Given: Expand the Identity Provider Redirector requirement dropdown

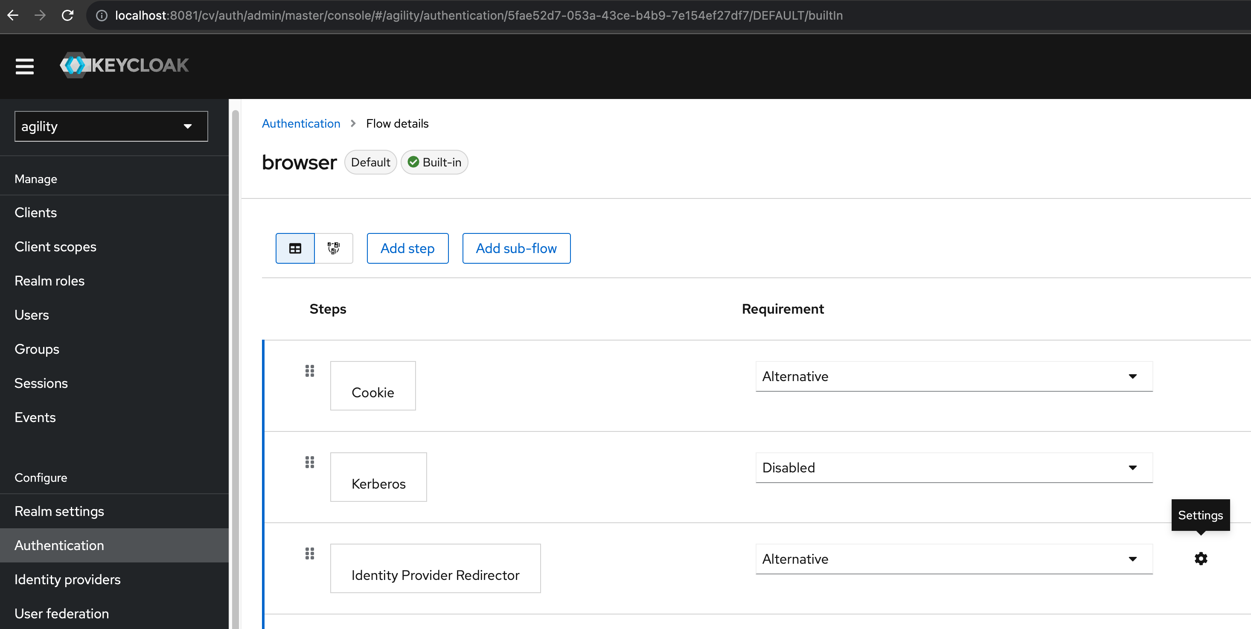Looking at the screenshot, I should click(1133, 559).
